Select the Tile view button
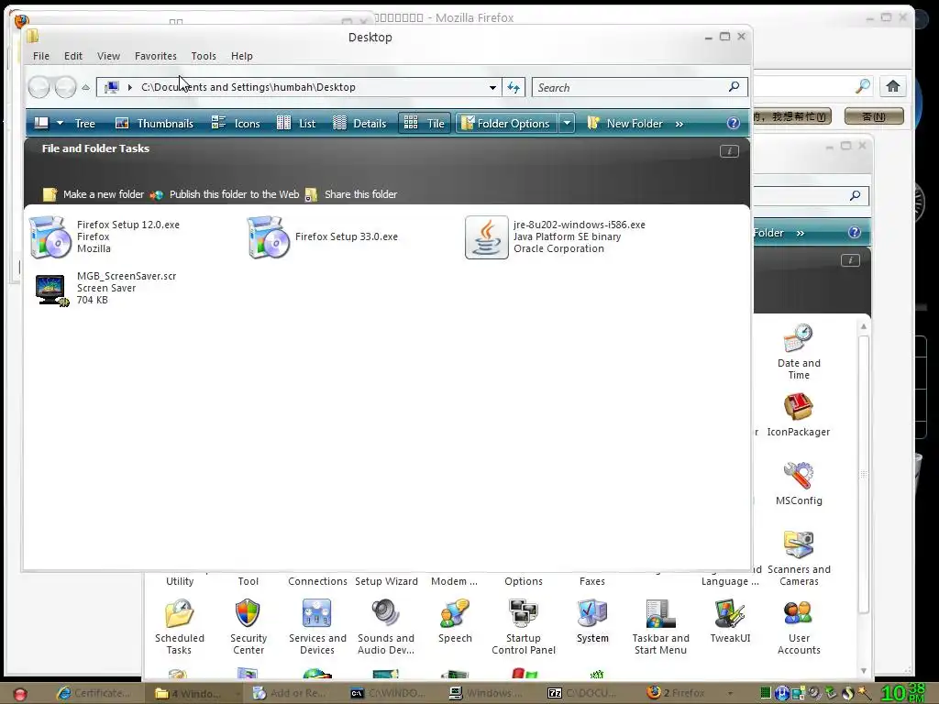939x704 pixels. (425, 124)
